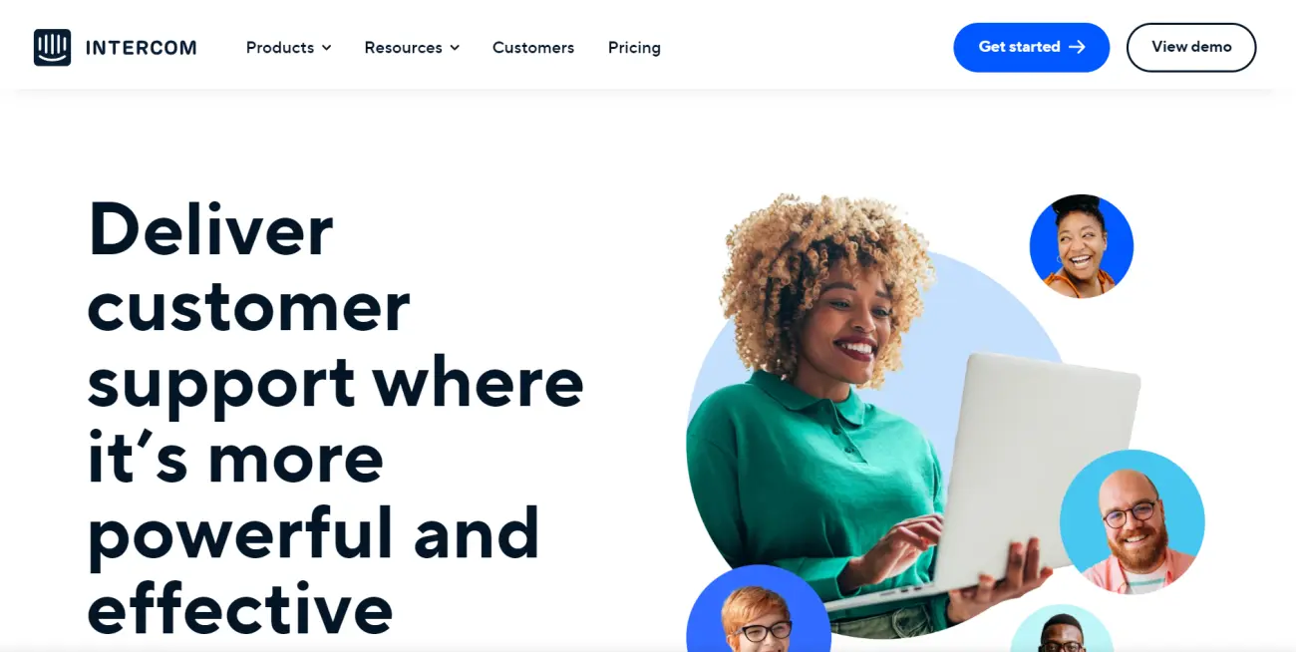Go to the Customers page

click(x=533, y=48)
